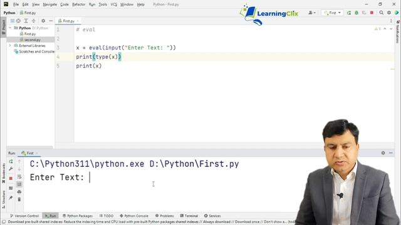Expand External Libraries node
The image size is (401, 225).
pyautogui.click(x=10, y=46)
